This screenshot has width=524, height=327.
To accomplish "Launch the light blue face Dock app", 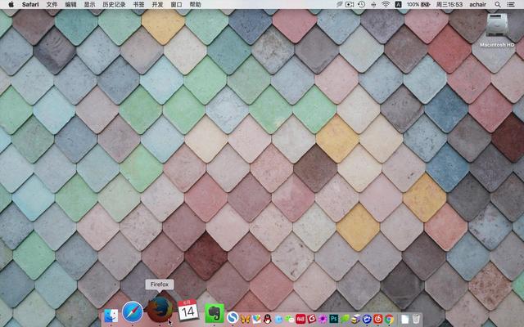I will [x=278, y=320].
